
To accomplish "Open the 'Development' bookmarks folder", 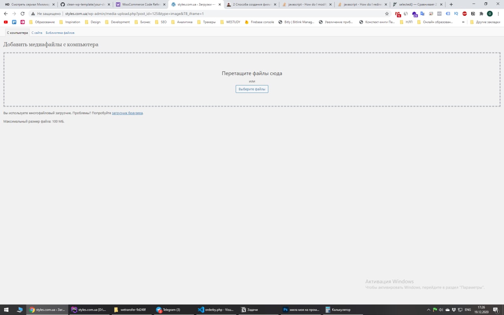I will 117,22.
